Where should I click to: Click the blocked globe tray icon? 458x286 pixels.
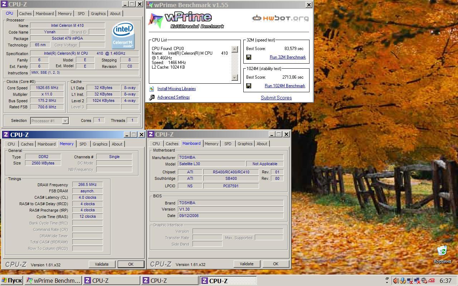click(424, 281)
